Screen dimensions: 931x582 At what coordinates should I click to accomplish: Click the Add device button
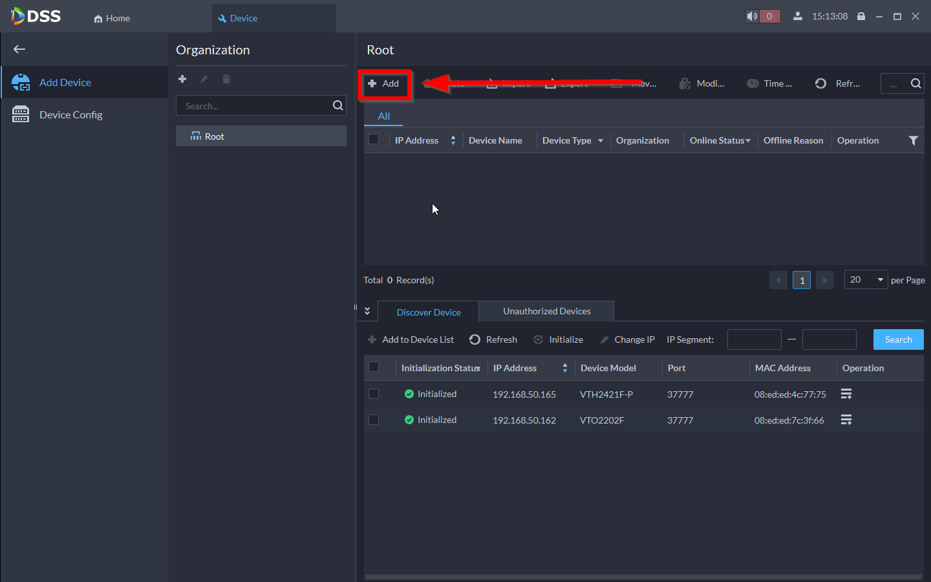pyautogui.click(x=384, y=83)
